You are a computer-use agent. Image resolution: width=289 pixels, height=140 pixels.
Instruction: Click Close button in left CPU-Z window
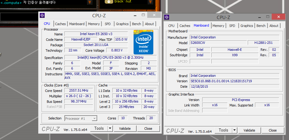point(148,129)
